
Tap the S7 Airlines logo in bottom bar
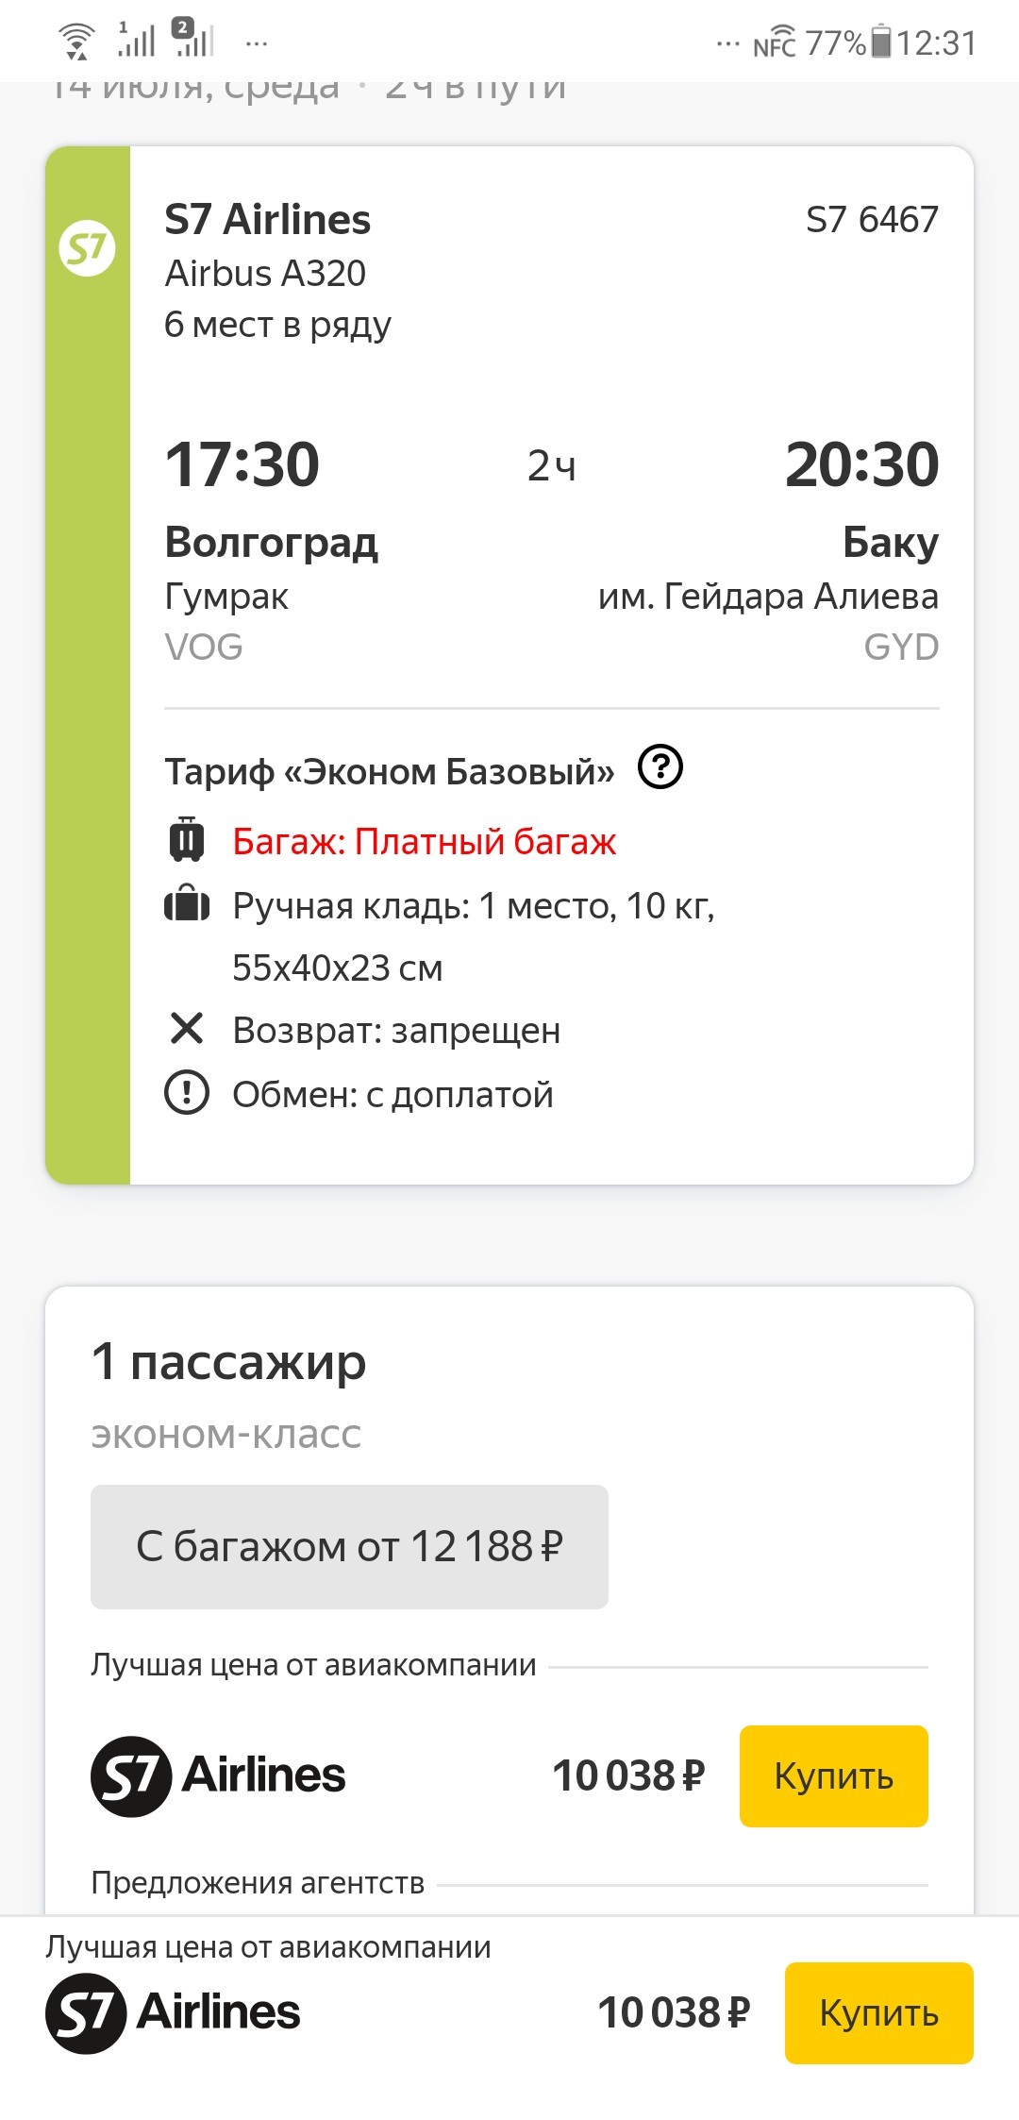[x=173, y=2012]
